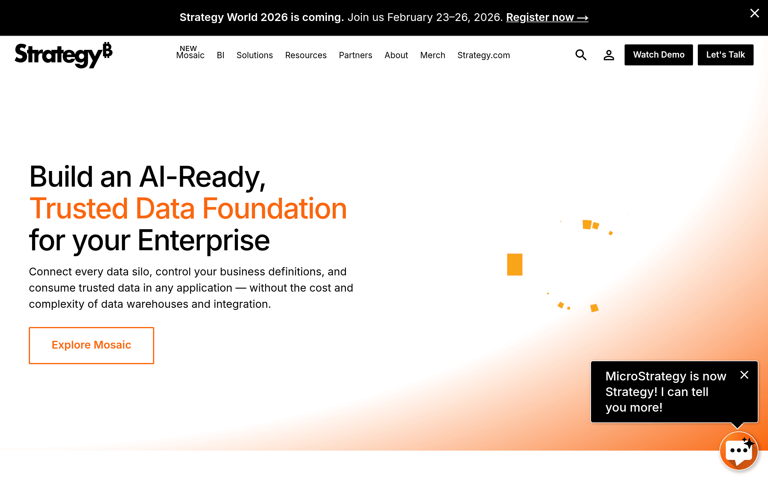Image resolution: width=768 pixels, height=480 pixels.
Task: Open the Resources navigation menu
Action: pos(306,55)
